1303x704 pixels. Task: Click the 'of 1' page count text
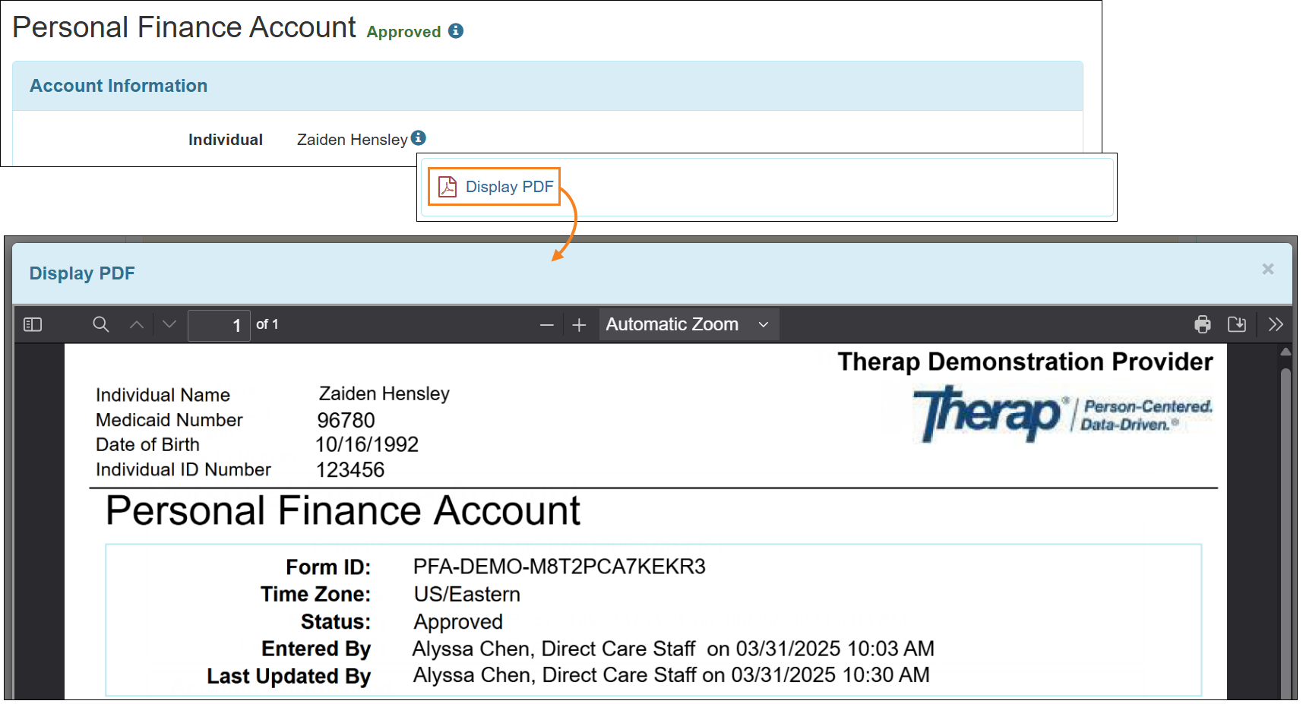(x=267, y=324)
